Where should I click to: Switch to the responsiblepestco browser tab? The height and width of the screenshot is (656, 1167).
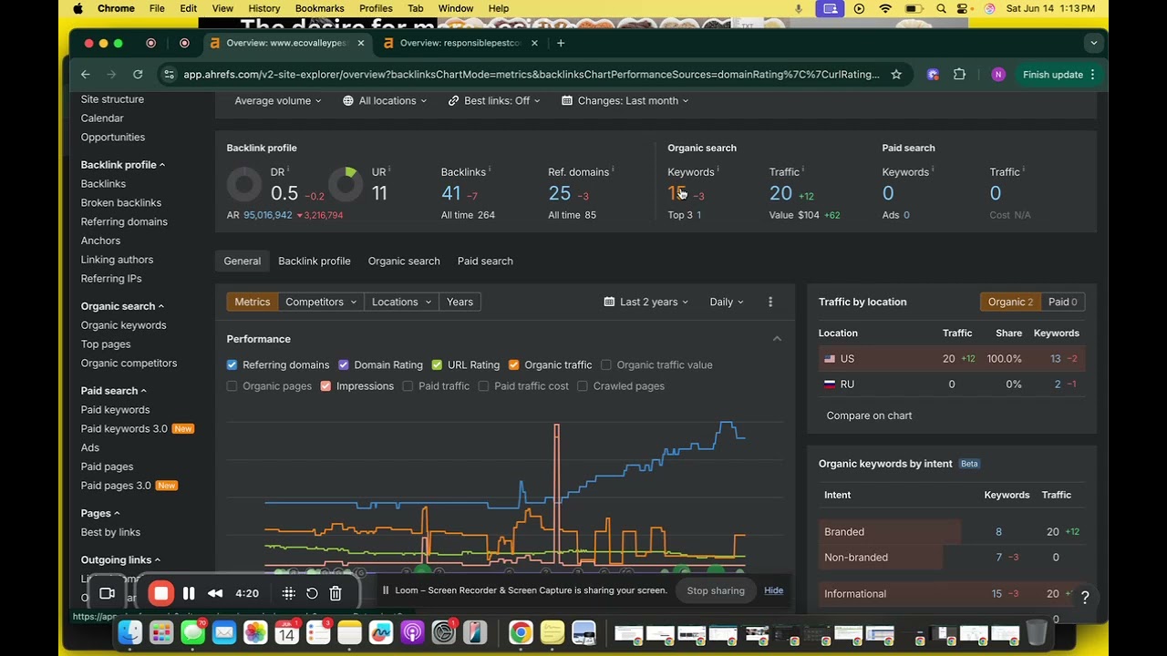point(460,43)
